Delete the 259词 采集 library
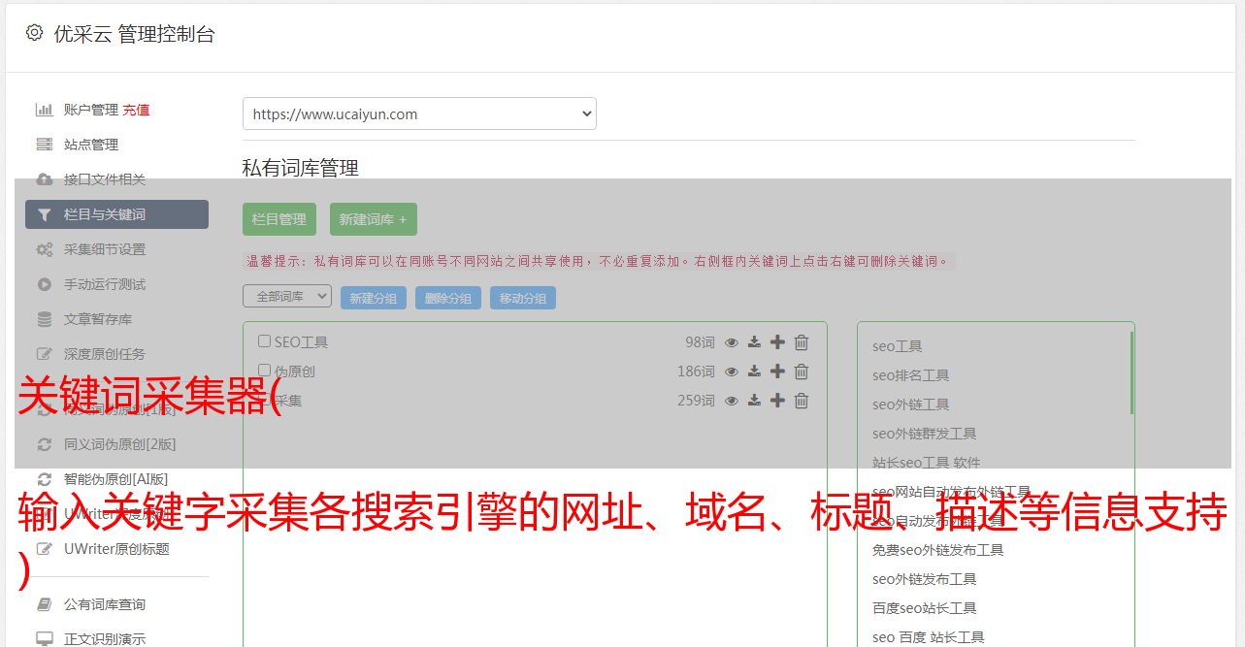Screen dimensions: 1245x647 point(802,401)
